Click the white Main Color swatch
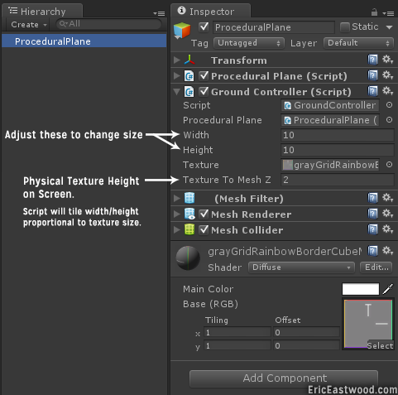This screenshot has width=398, height=395. point(361,289)
